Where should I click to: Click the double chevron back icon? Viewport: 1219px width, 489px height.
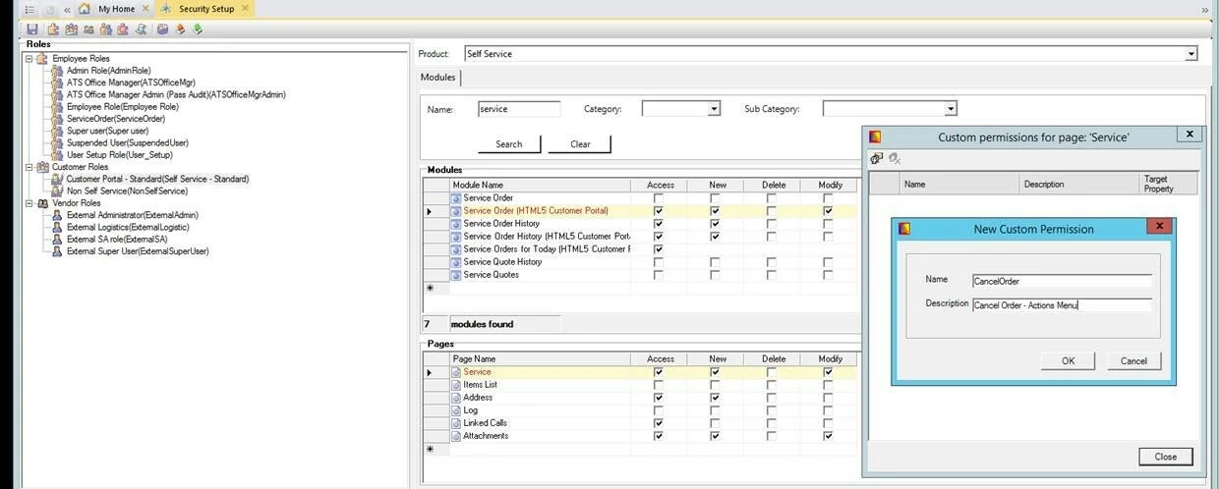point(67,9)
